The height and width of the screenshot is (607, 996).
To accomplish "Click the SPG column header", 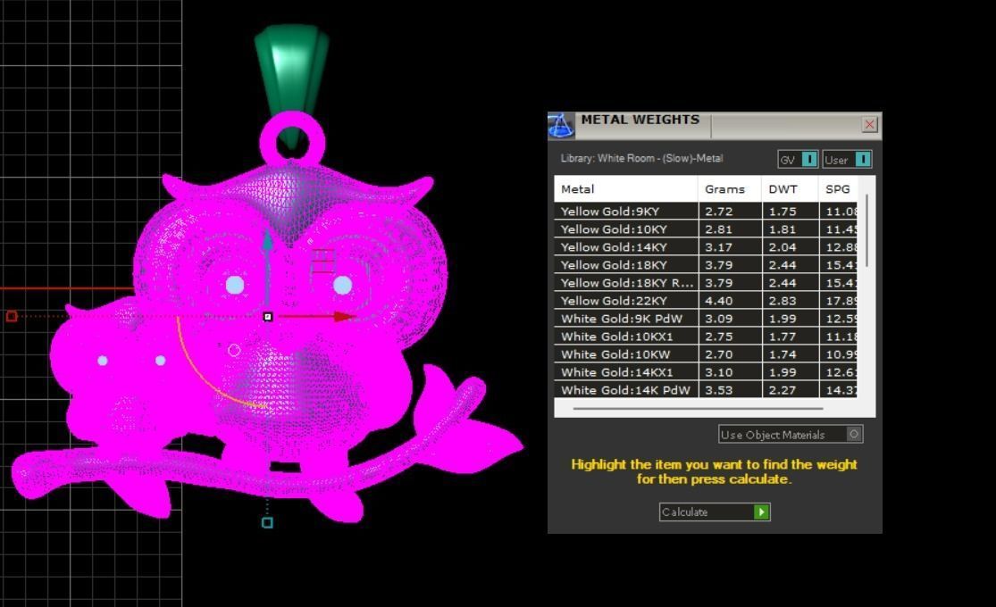I will tap(838, 189).
